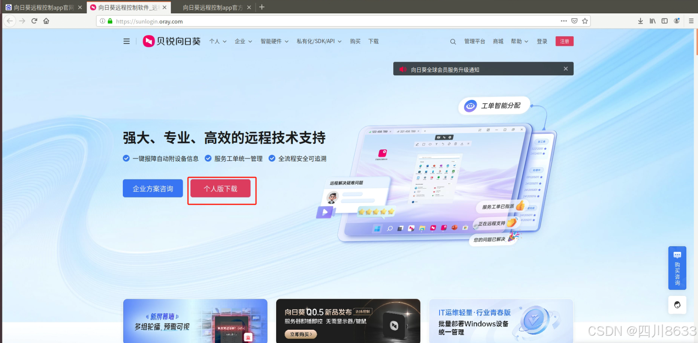
Task: Reload the page with the refresh icon
Action: 34,21
